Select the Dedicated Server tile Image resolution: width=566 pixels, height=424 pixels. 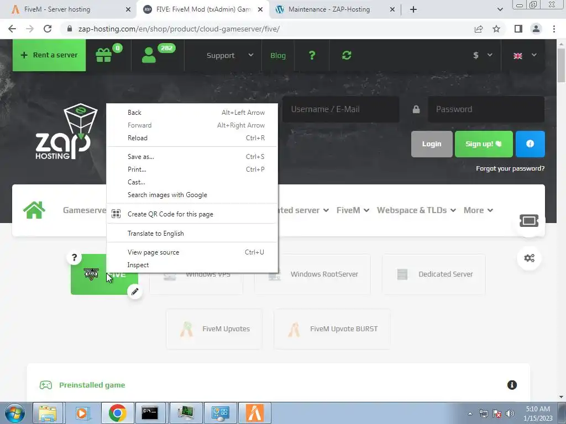click(x=434, y=274)
